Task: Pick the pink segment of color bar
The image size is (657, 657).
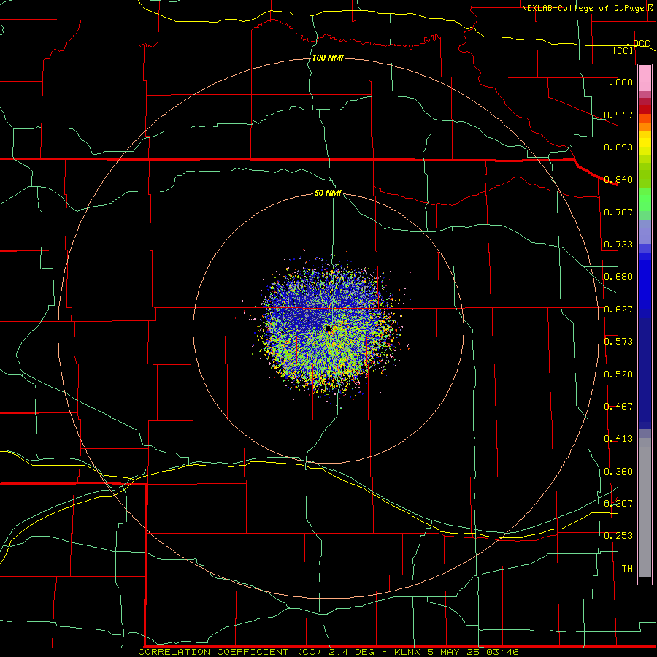Action: (645, 78)
